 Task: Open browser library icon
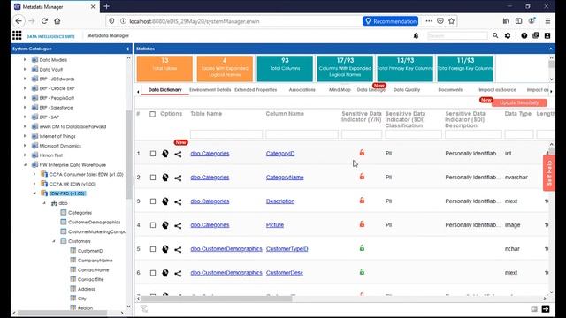click(506, 21)
